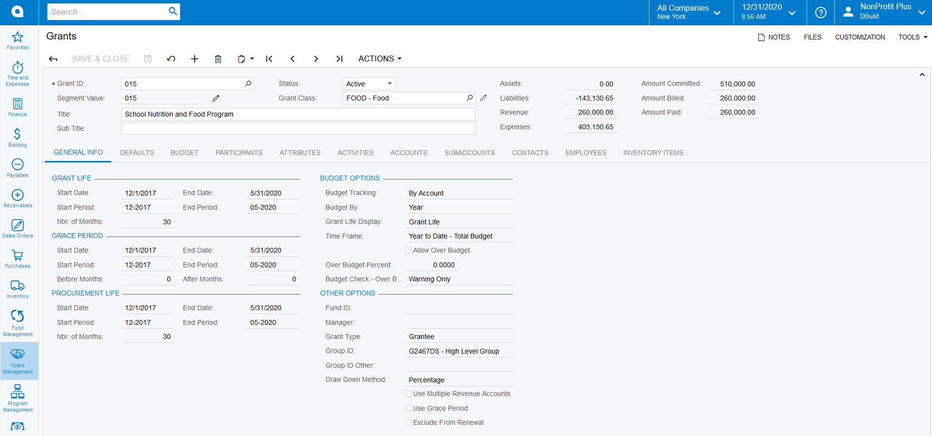This screenshot has height=436, width=932.
Task: Go to the previous record
Action: click(292, 59)
